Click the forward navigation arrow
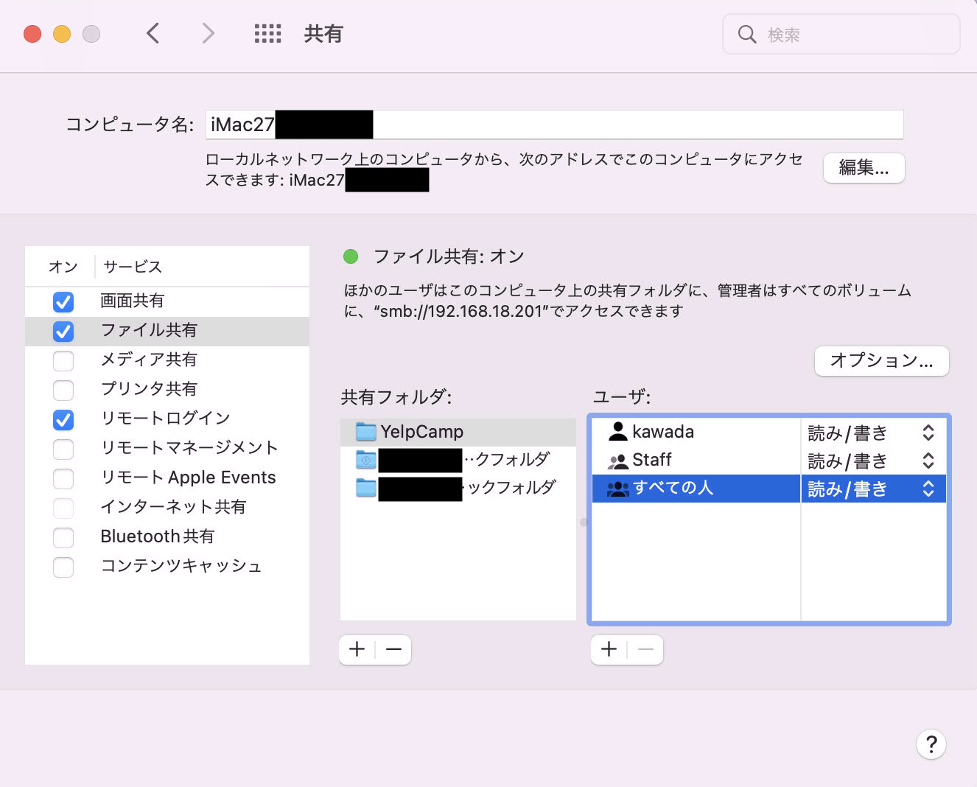This screenshot has height=787, width=977. coord(209,33)
